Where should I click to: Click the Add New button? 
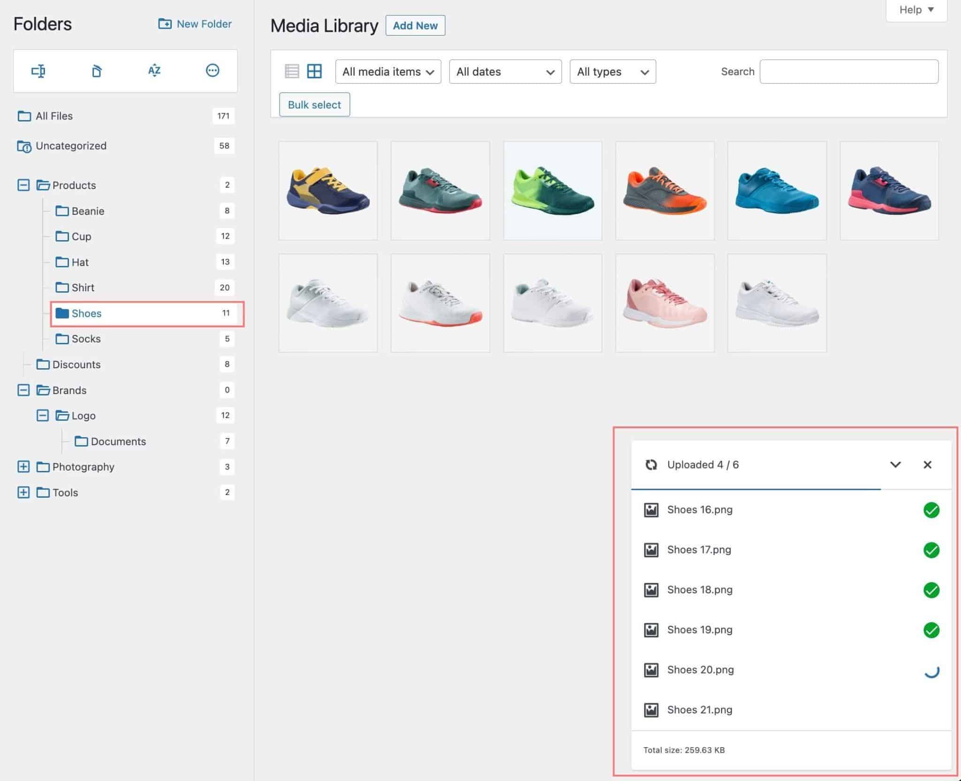point(415,25)
